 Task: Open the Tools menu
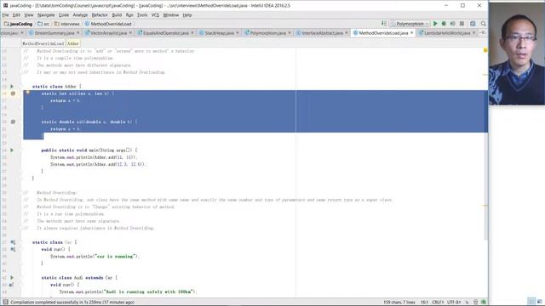pyautogui.click(x=142, y=15)
